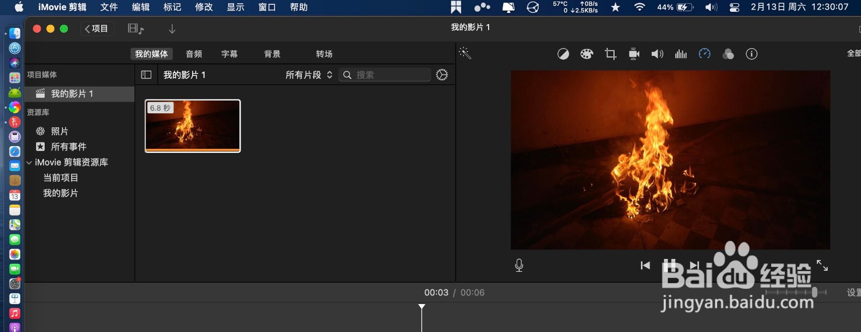This screenshot has width=861, height=332.
Task: Click the fire video preview viewer
Action: (670, 160)
